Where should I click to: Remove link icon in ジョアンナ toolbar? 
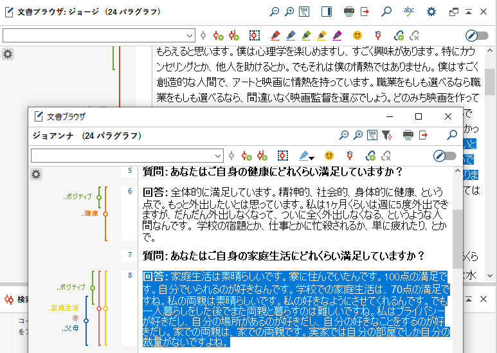click(386, 156)
